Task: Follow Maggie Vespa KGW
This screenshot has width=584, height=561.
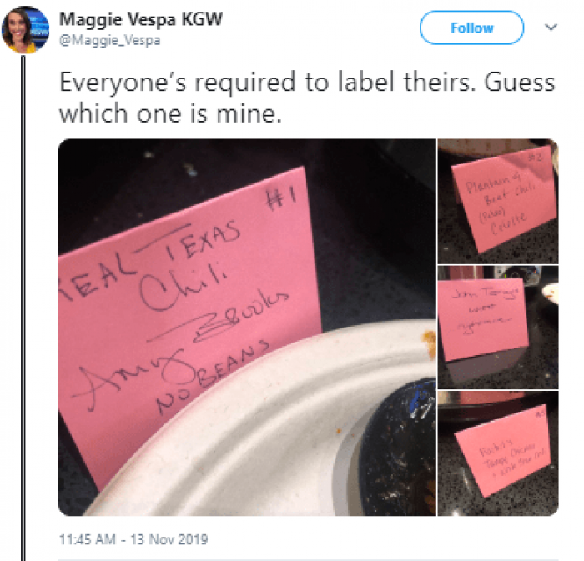Action: click(471, 28)
